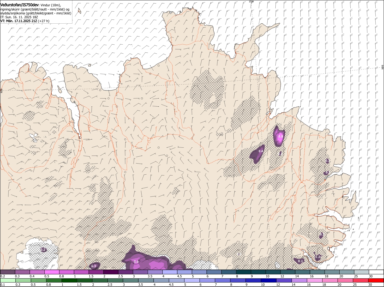Click the 0.3–0.4 swatch in upper legend row
This screenshot has width=384, height=287.
pyautogui.click(x=22, y=272)
